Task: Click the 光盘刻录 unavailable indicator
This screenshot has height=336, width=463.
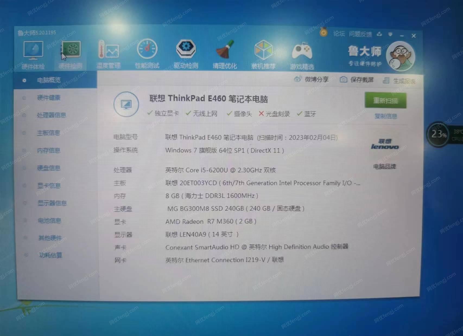Action: (x=274, y=114)
